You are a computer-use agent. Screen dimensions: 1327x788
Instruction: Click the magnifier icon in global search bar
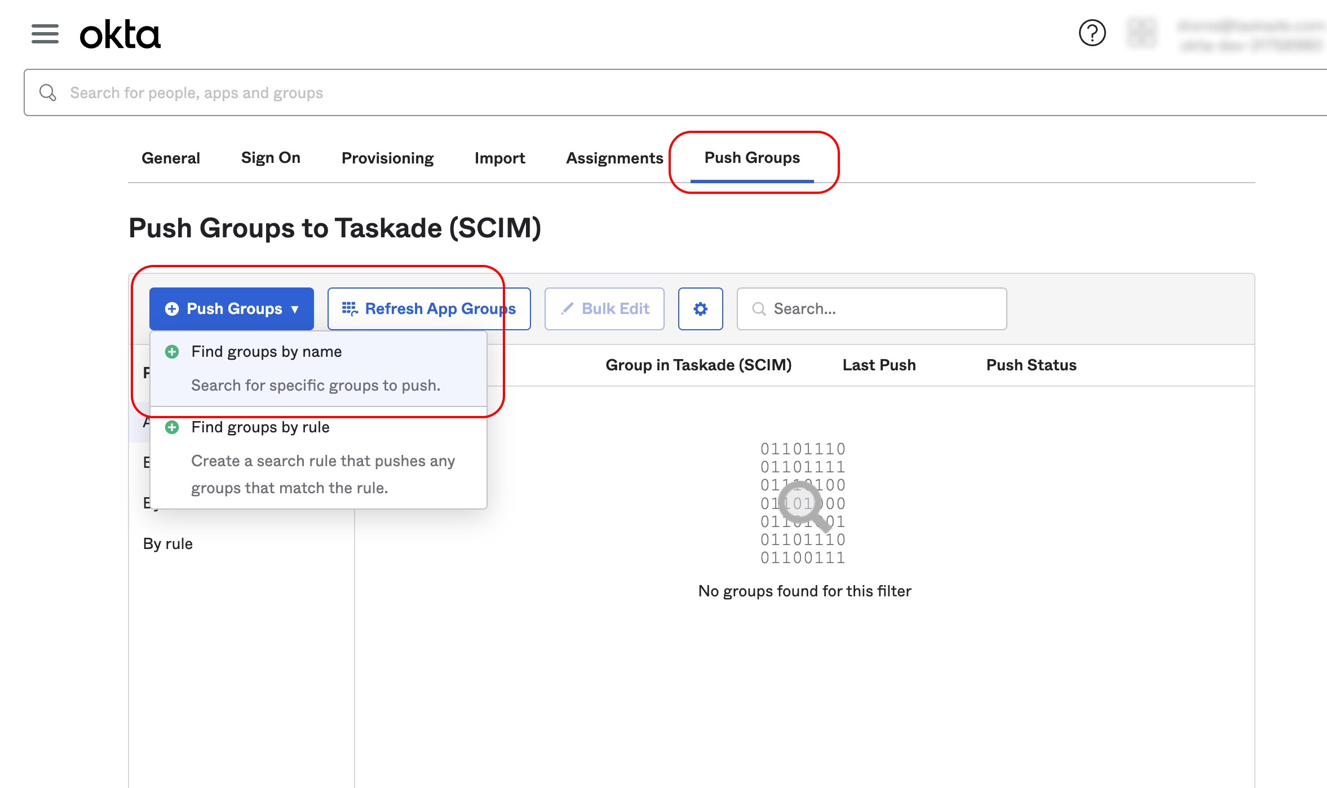coord(48,92)
